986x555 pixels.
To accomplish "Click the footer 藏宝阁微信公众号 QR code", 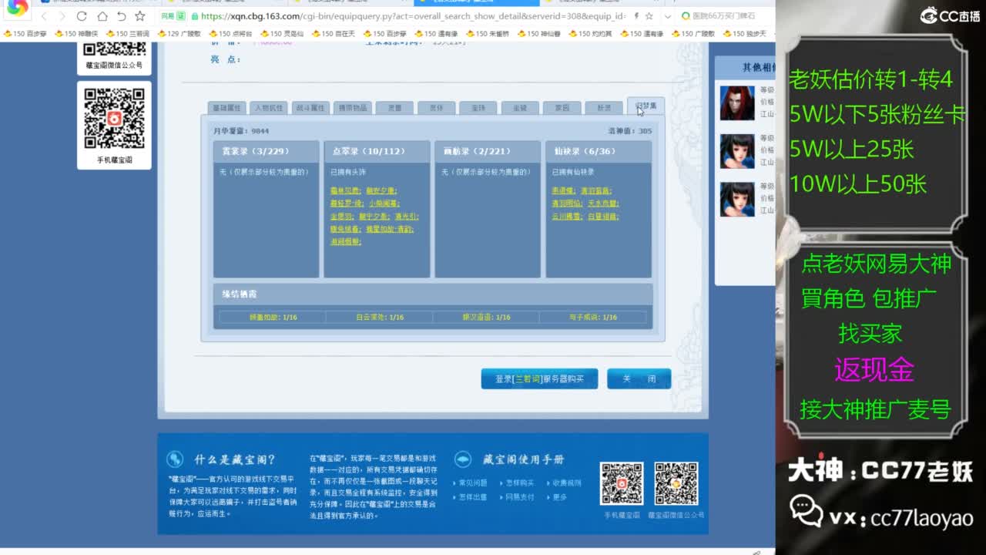I will coord(676,483).
